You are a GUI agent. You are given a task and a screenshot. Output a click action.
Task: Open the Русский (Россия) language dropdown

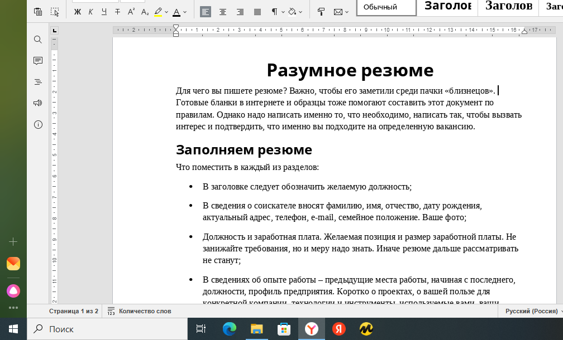[x=531, y=311]
